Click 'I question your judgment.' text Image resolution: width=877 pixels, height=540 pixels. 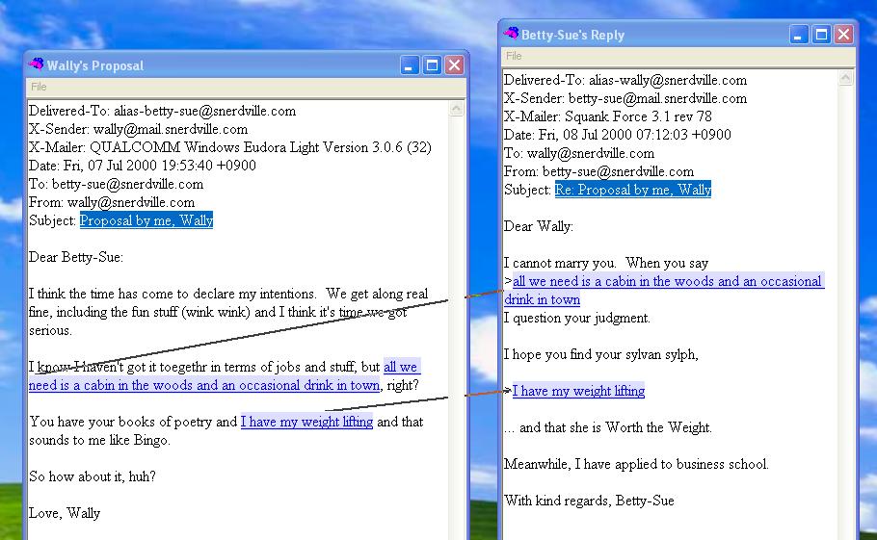pos(577,319)
